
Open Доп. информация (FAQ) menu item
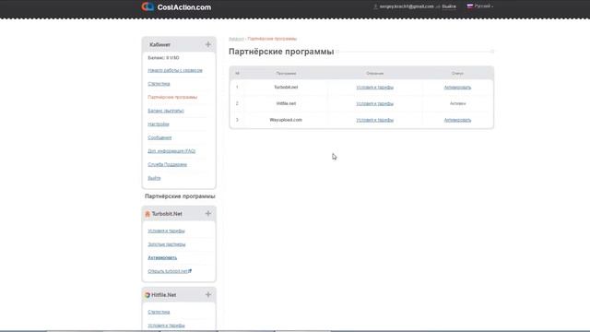click(171, 151)
